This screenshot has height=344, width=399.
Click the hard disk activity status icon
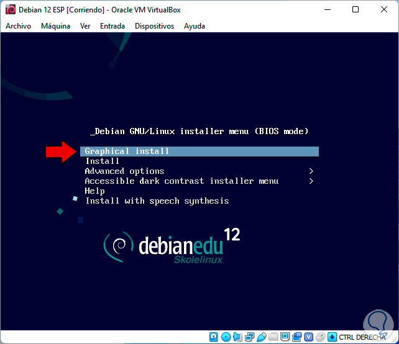[214, 337]
